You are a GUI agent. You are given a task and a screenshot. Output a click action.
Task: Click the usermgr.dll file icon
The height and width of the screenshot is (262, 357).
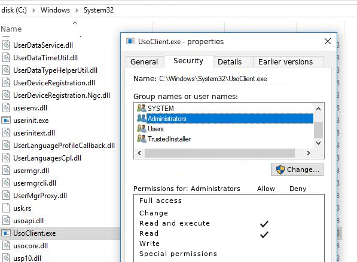pos(6,171)
